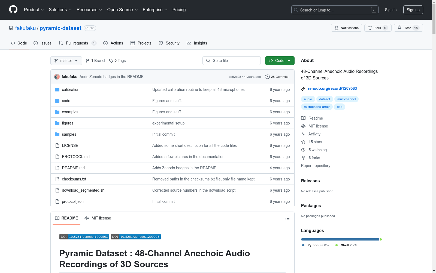
Task: Click the repository icon before fakufaku
Action: 11,28
